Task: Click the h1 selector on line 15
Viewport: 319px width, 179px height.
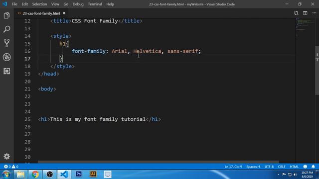Action: [x=62, y=44]
